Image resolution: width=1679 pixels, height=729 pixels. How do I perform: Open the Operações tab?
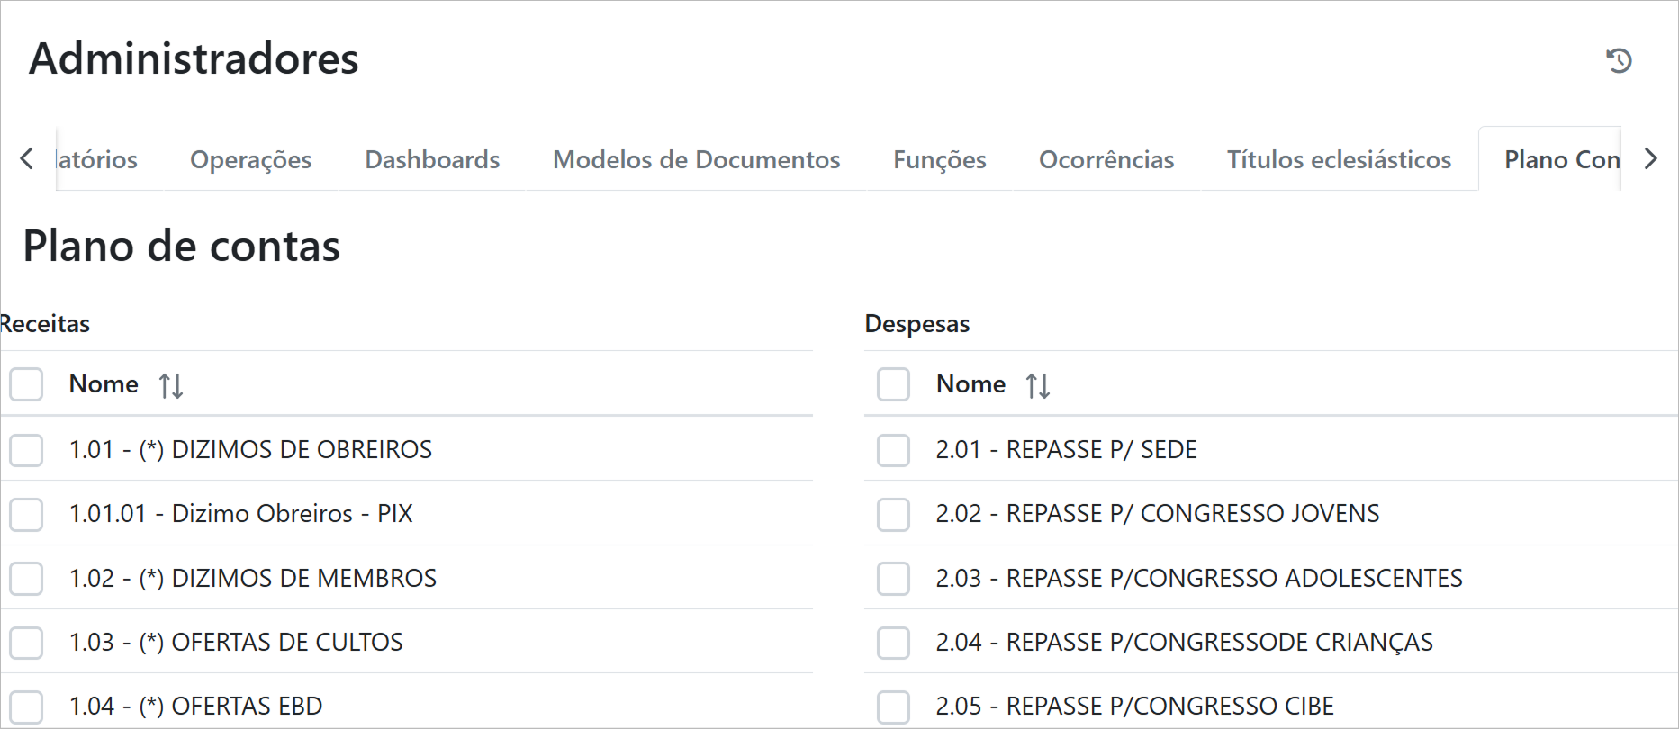pyautogui.click(x=250, y=159)
